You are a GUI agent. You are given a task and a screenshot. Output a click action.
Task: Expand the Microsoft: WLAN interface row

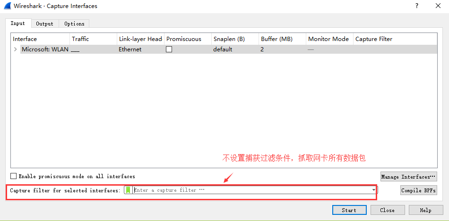point(16,49)
